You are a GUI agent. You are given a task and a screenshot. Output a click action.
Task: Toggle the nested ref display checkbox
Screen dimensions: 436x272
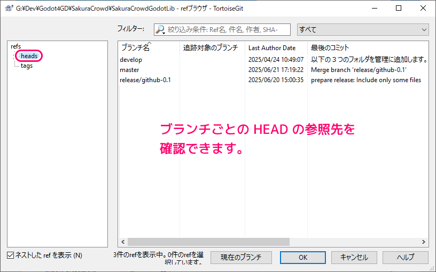click(x=11, y=255)
